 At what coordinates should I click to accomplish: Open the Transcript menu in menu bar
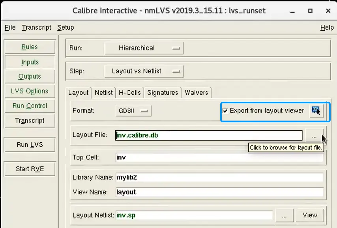pos(36,28)
